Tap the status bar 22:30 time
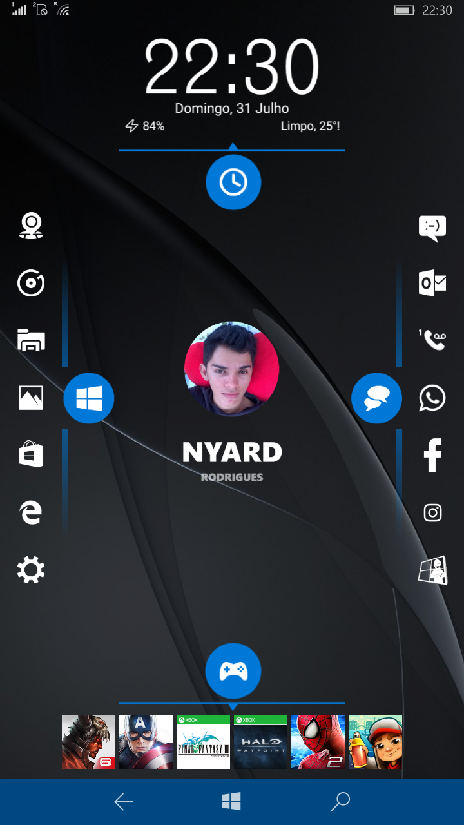 [437, 10]
